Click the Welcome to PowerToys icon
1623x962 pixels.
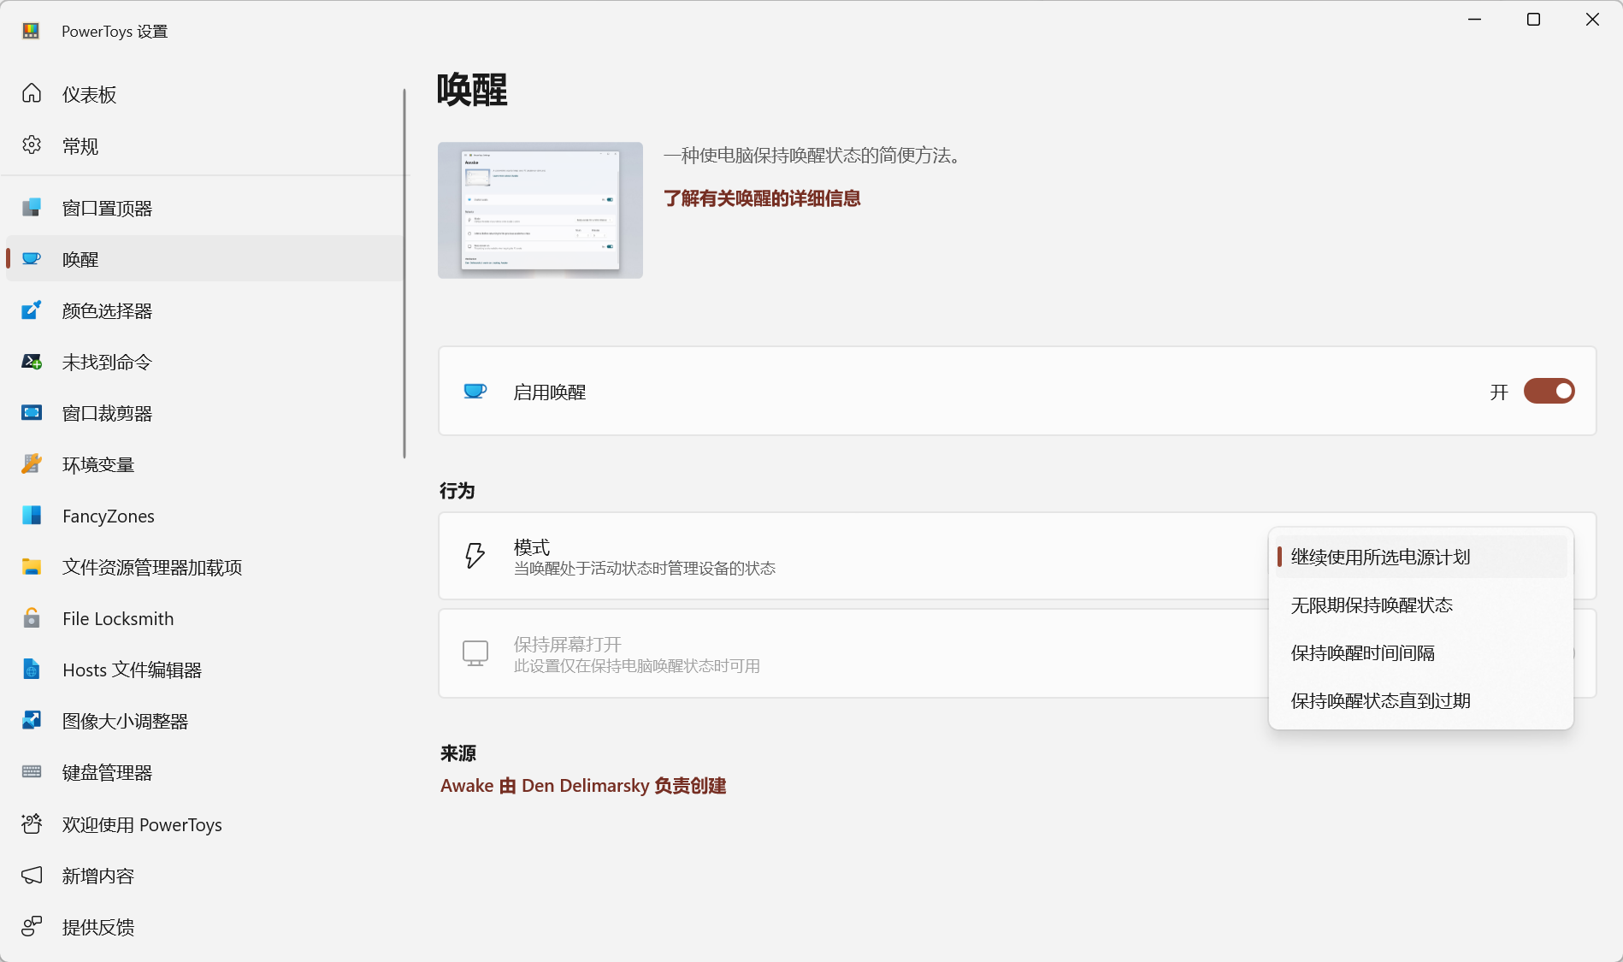pyautogui.click(x=32, y=823)
